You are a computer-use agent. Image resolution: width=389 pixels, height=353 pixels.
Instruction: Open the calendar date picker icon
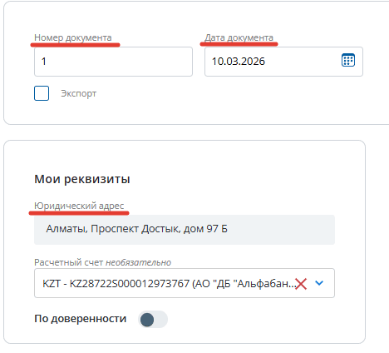348,60
